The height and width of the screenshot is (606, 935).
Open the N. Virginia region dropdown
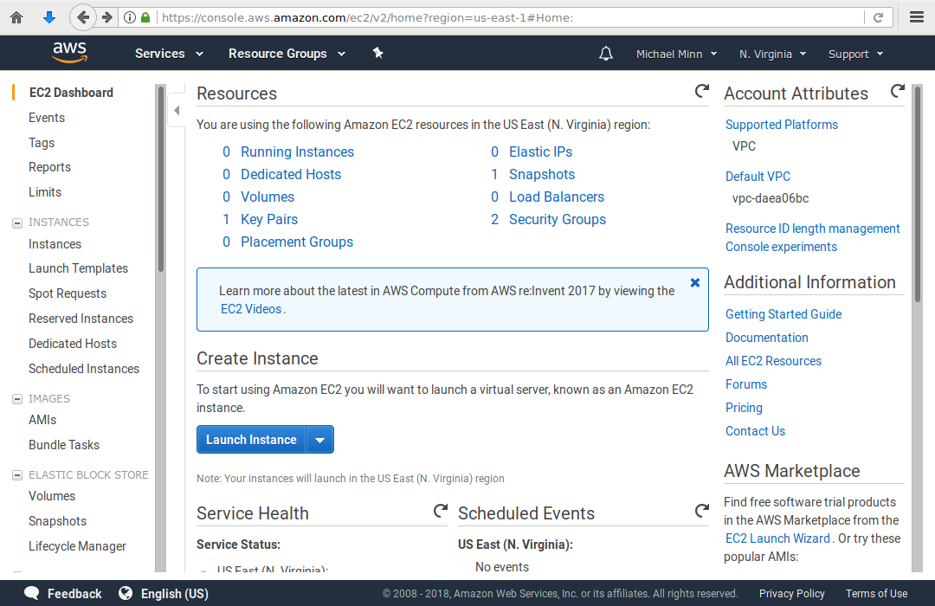pyautogui.click(x=772, y=54)
